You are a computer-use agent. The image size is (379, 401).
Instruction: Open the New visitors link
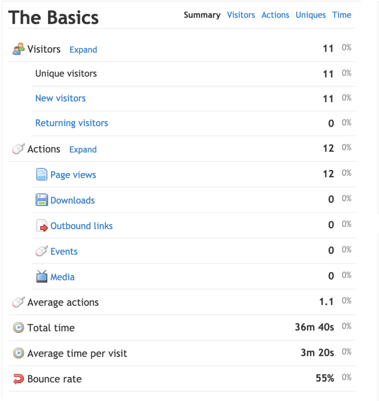tap(60, 98)
